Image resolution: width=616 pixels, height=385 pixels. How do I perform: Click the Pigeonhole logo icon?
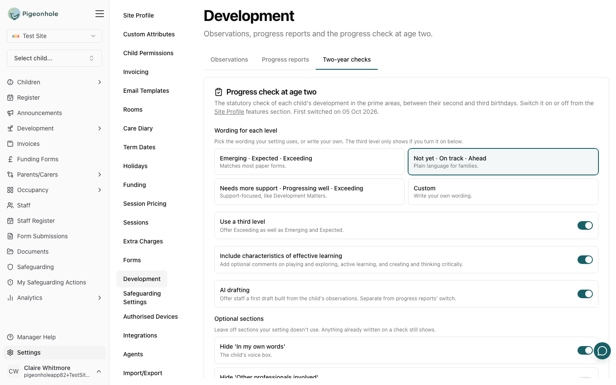point(14,14)
